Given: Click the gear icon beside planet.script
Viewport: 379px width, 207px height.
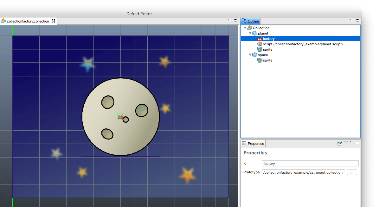Looking at the screenshot, I should (260, 44).
